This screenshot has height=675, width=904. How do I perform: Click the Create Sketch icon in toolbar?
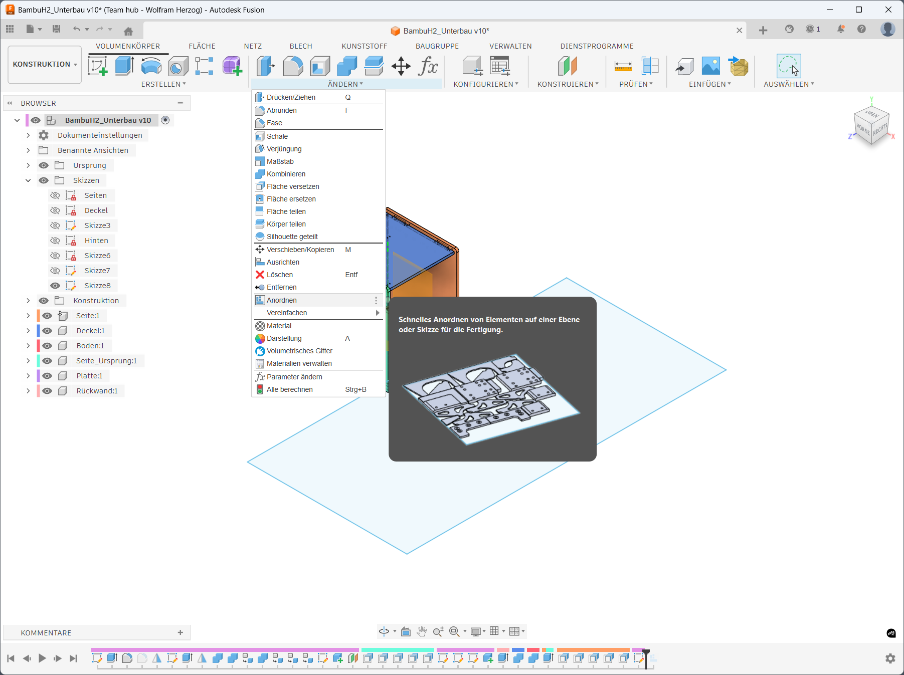[98, 66]
